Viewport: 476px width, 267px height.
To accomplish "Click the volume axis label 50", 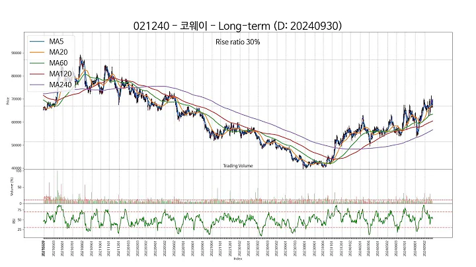I will pos(19,188).
